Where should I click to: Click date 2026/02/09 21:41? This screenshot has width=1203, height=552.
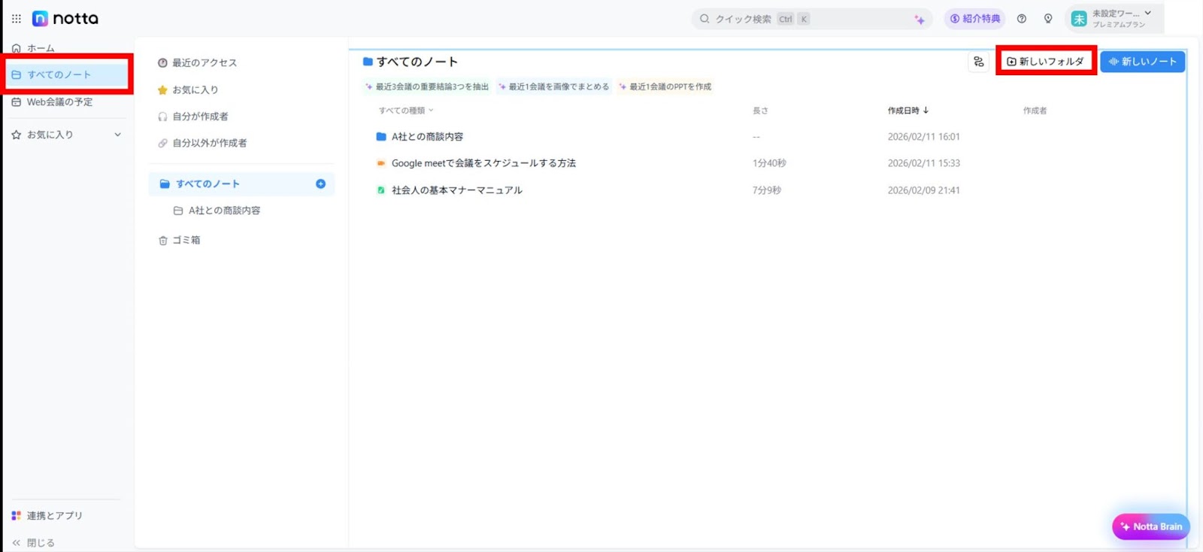pyautogui.click(x=923, y=190)
